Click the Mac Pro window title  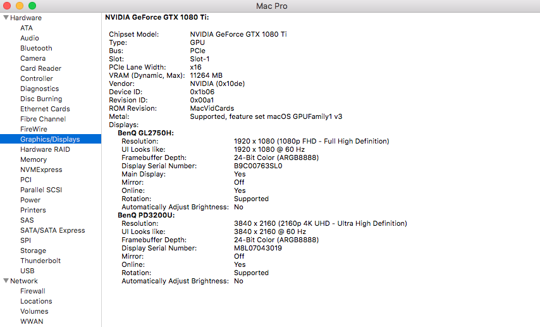272,6
